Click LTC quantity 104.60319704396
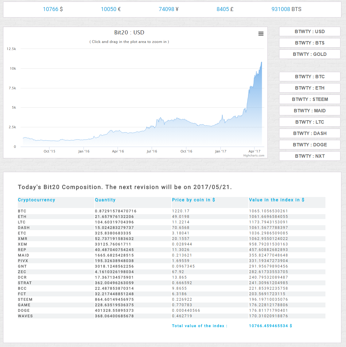The width and height of the screenshot is (346, 347). click(114, 222)
